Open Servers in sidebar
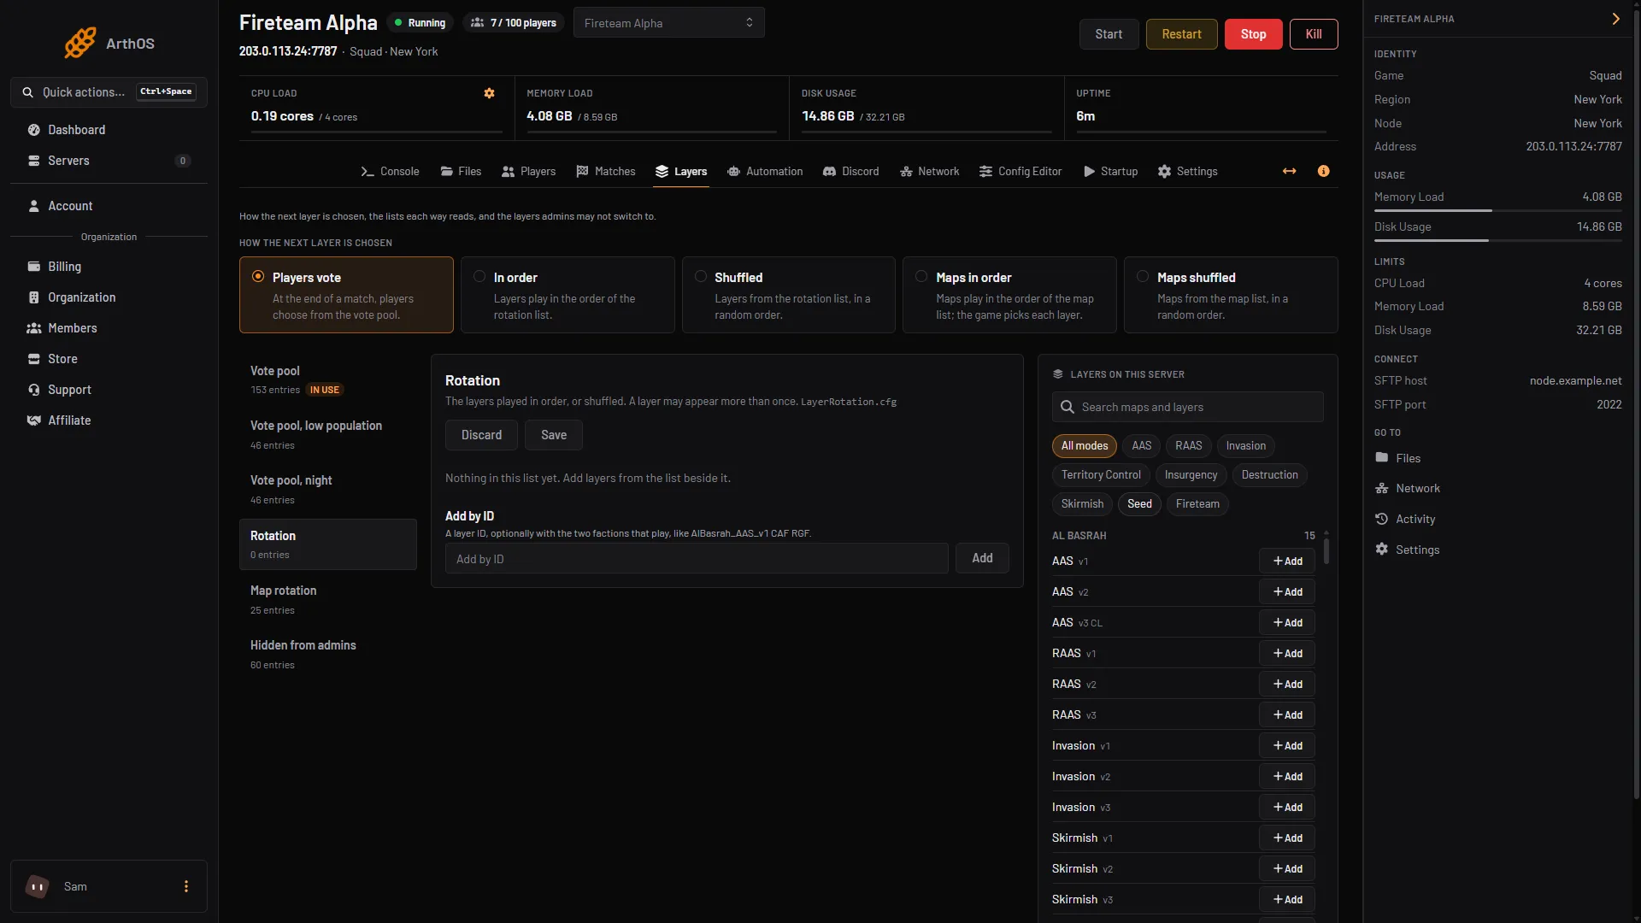Screen dimensions: 1641x923 [x=109, y=161]
